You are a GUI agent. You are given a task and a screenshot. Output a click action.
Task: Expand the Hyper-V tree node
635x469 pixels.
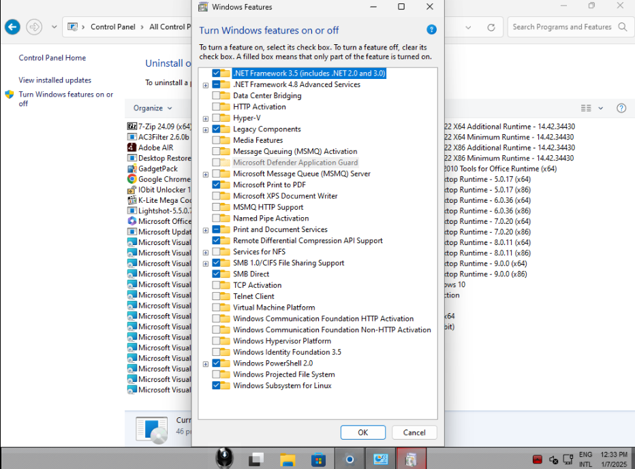206,118
